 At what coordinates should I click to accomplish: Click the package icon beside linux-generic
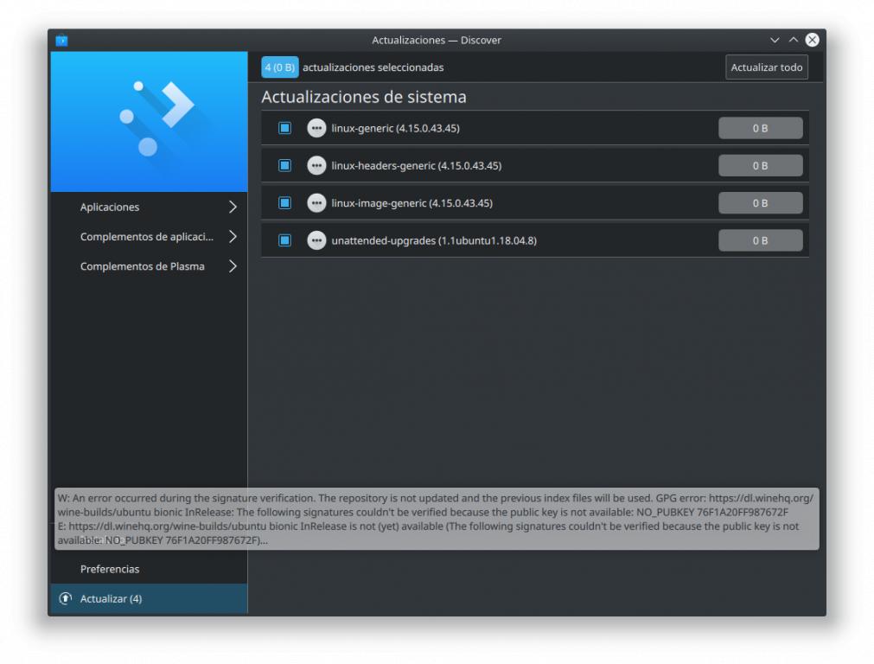coord(316,128)
